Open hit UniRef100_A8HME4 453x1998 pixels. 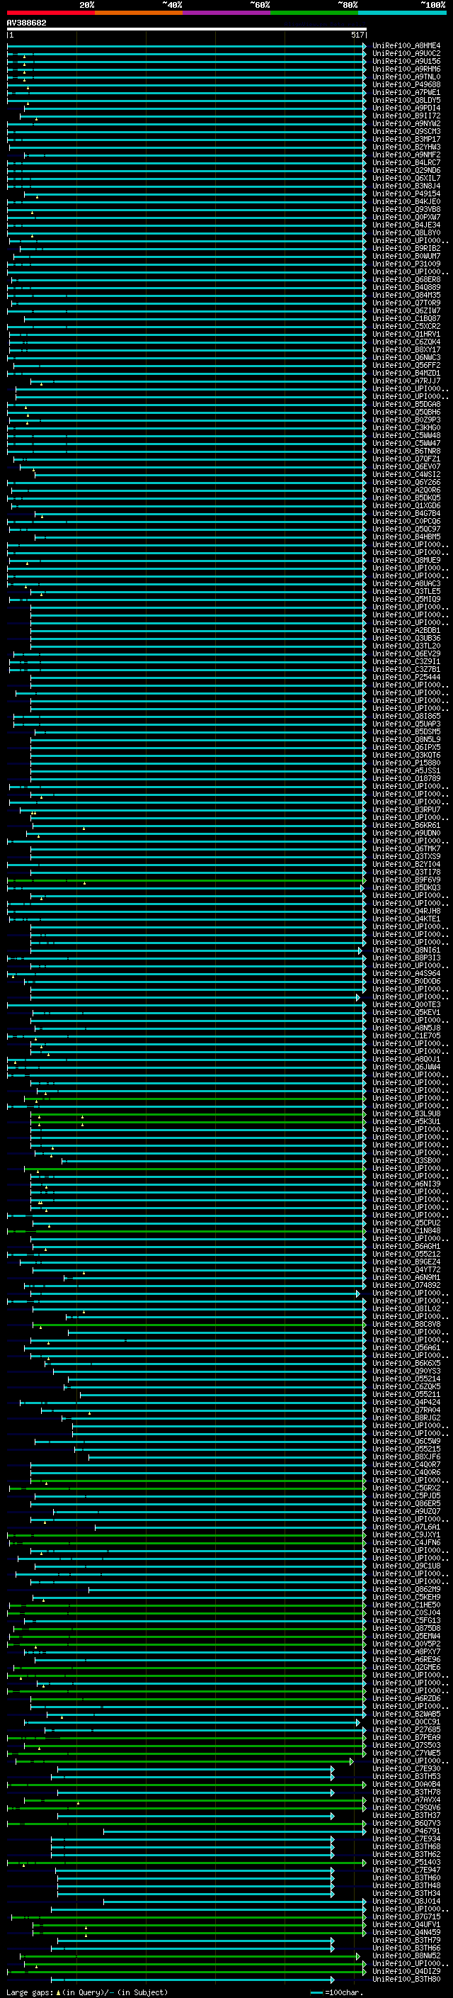(x=406, y=46)
